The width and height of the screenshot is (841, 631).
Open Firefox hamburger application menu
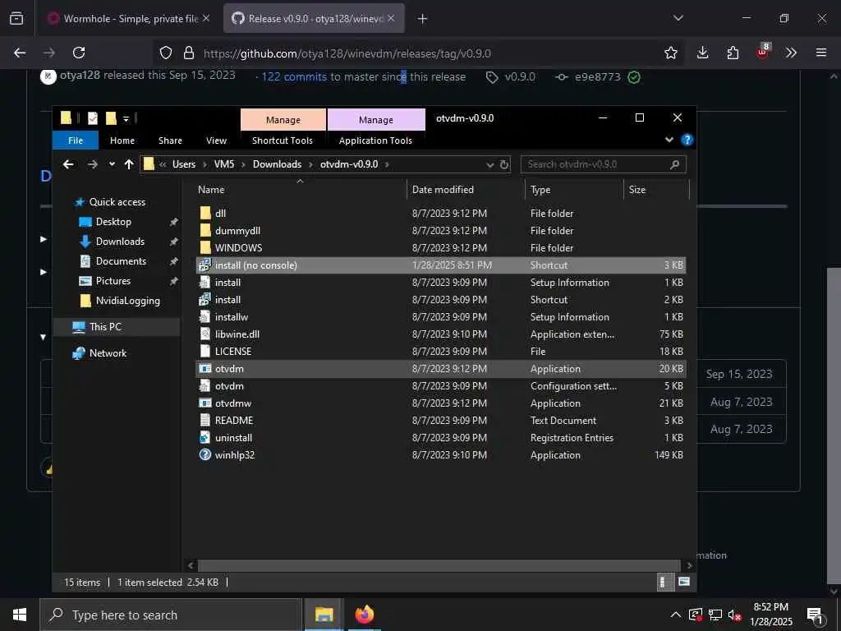(820, 53)
